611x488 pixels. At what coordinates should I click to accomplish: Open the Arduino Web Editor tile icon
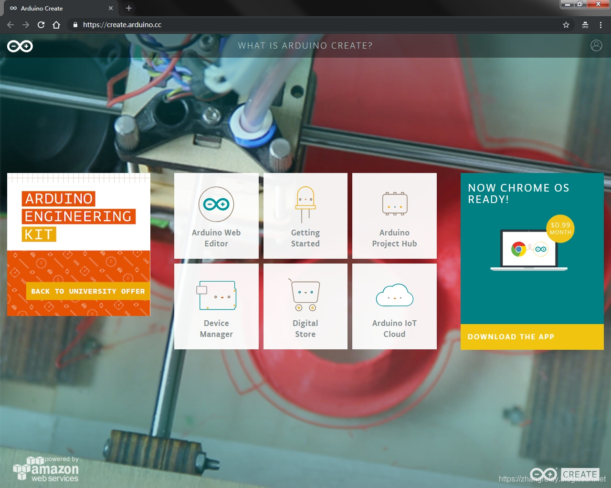point(216,204)
